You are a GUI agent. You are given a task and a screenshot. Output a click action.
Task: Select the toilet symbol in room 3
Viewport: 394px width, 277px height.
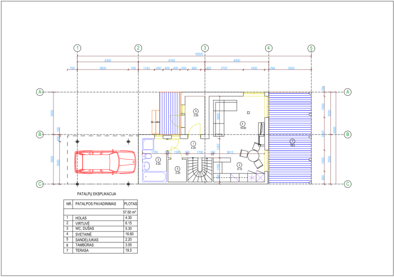(x=147, y=156)
